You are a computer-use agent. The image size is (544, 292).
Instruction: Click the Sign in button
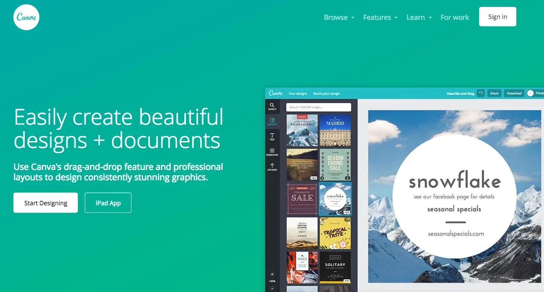497,17
